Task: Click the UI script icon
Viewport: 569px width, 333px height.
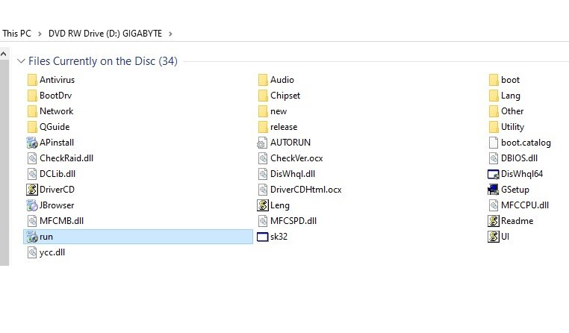Action: point(494,237)
